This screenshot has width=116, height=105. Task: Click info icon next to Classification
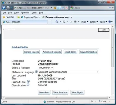pyautogui.click(x=28, y=85)
